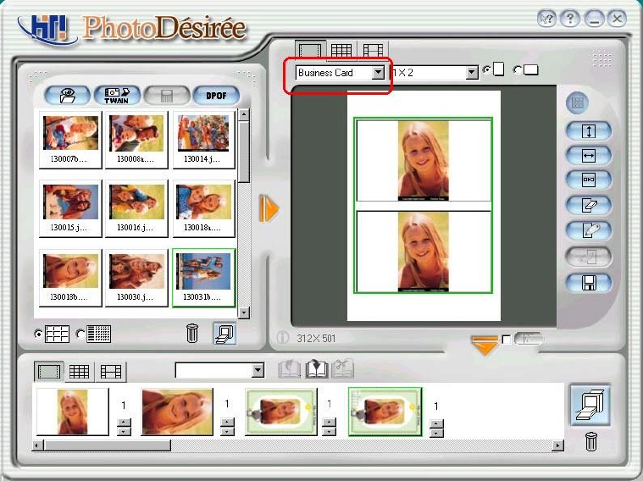Click the large print button at bottom right
643x481 pixels.
tap(585, 403)
